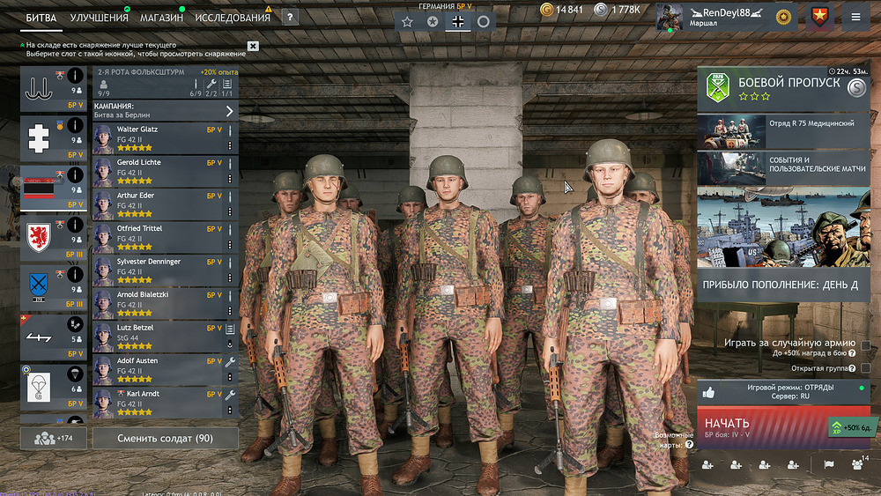This screenshot has height=496, width=881.
Task: Select the paratrooper parachute squad
Action: (x=54, y=387)
